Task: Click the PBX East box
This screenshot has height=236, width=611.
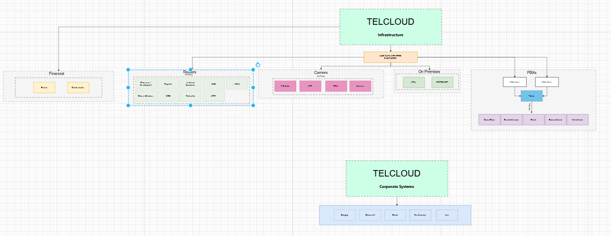Action: click(x=514, y=82)
